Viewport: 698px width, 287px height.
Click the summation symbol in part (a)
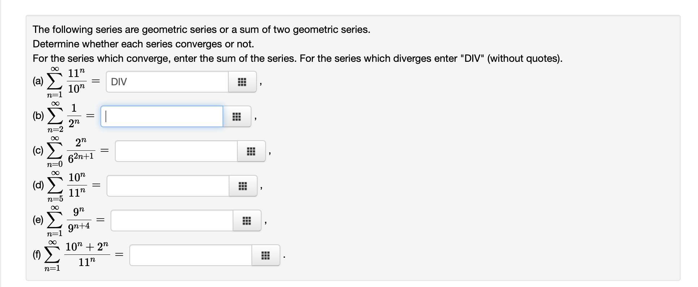pos(53,81)
